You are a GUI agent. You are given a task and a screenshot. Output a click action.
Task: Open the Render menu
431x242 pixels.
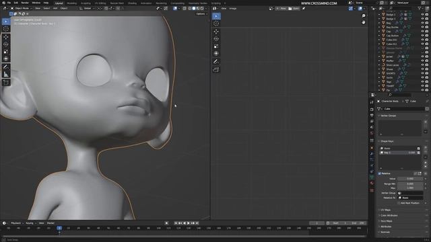pyautogui.click(x=25, y=3)
